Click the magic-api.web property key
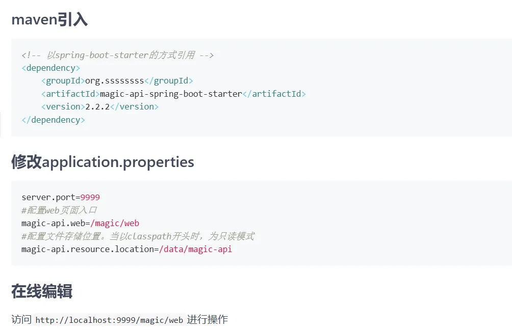Screen dimensions: 512x331 click(x=53, y=224)
